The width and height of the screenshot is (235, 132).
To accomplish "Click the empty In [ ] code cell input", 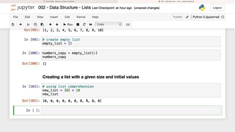I will click(131, 110).
